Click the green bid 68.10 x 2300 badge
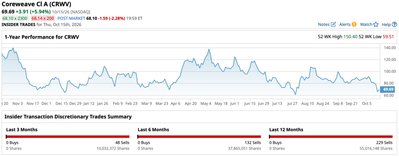Image resolution: width=399 pixels, height=156 pixels. coord(15,18)
